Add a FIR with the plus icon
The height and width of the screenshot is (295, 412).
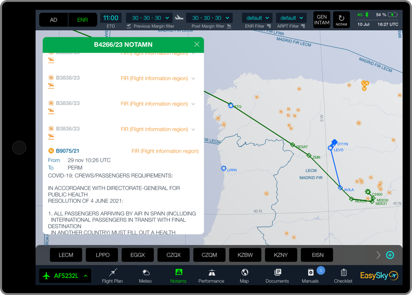pos(390,255)
